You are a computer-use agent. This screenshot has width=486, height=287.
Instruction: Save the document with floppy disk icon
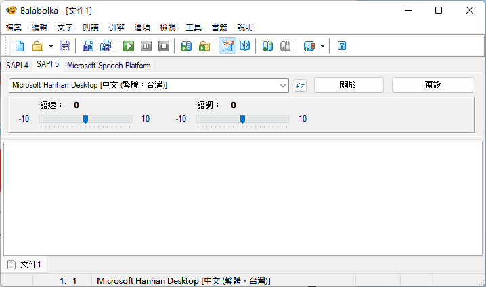tap(65, 46)
